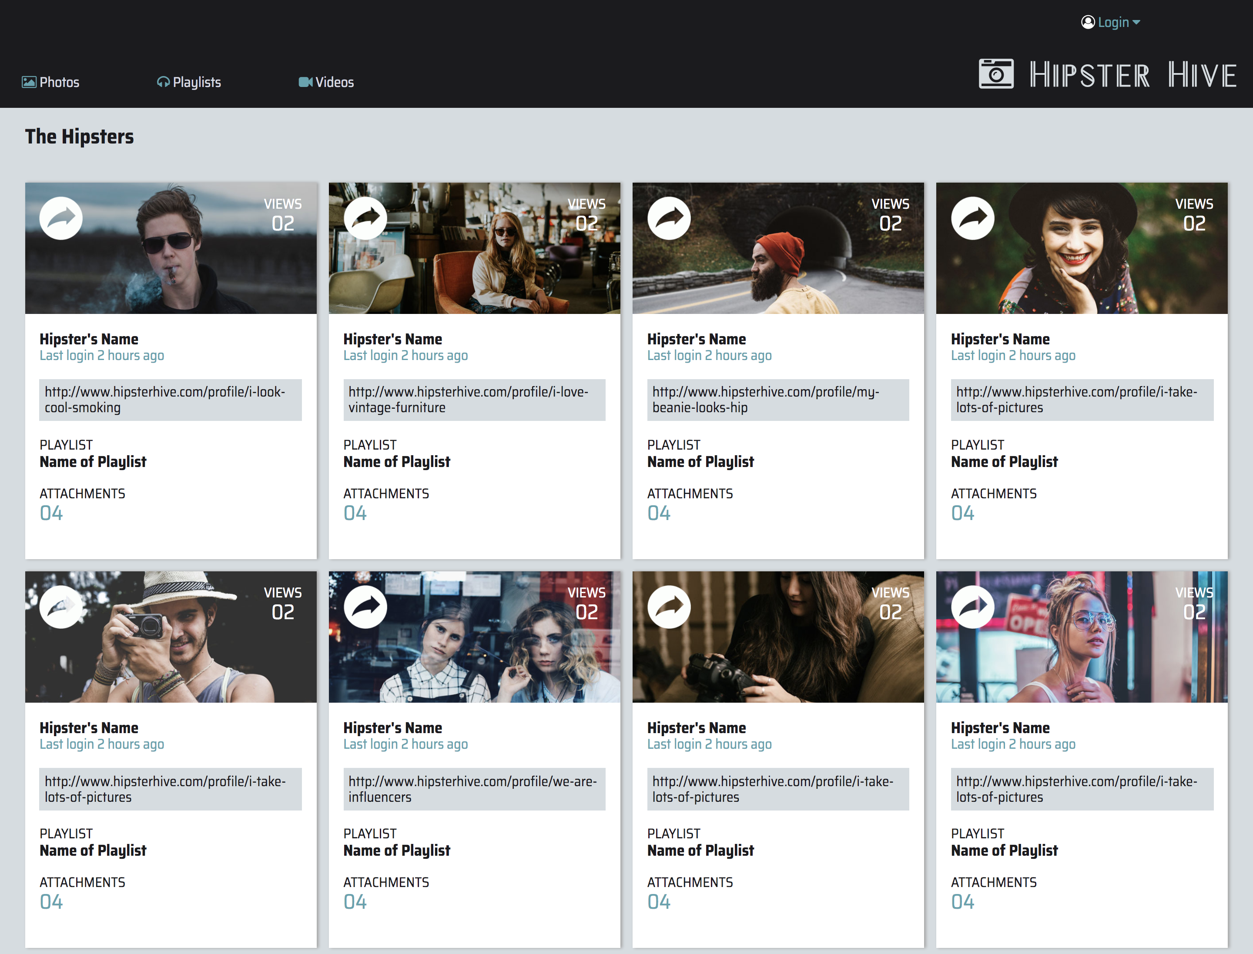Click share arrow on neon lights woman card
Screen dimensions: 1253x954
tap(972, 607)
